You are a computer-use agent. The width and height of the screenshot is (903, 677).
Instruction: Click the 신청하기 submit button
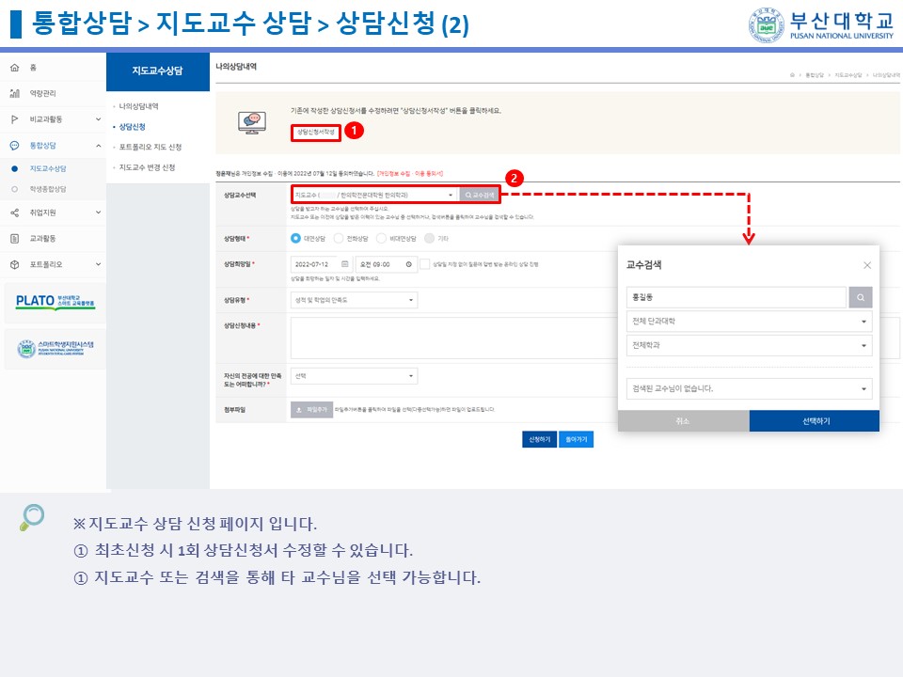click(539, 439)
